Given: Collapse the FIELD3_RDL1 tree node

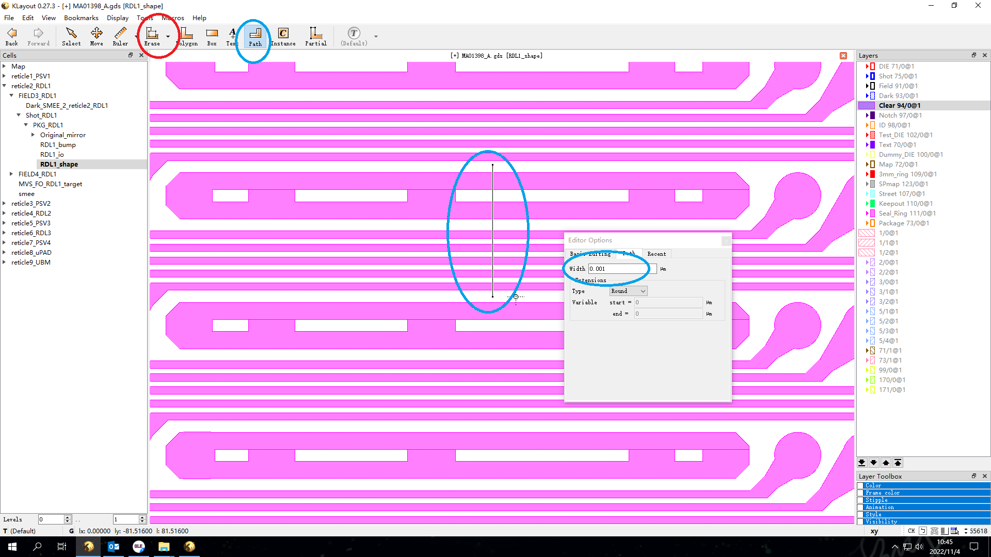Looking at the screenshot, I should [11, 95].
